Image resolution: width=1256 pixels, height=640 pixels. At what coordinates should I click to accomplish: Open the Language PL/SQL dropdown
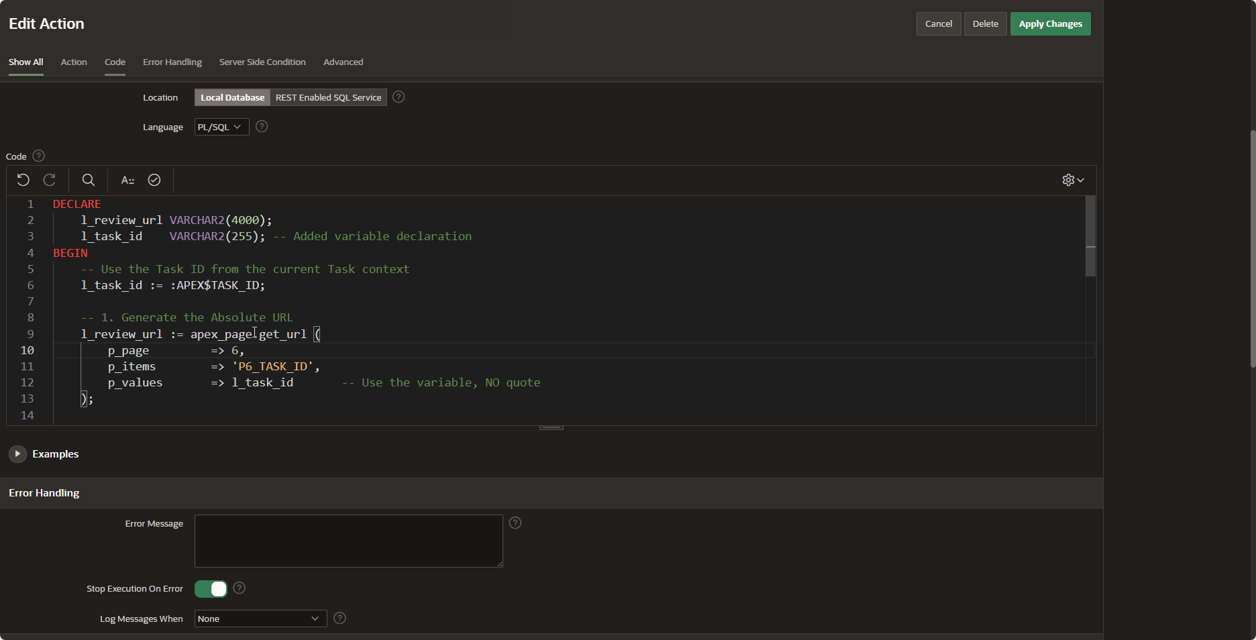221,127
